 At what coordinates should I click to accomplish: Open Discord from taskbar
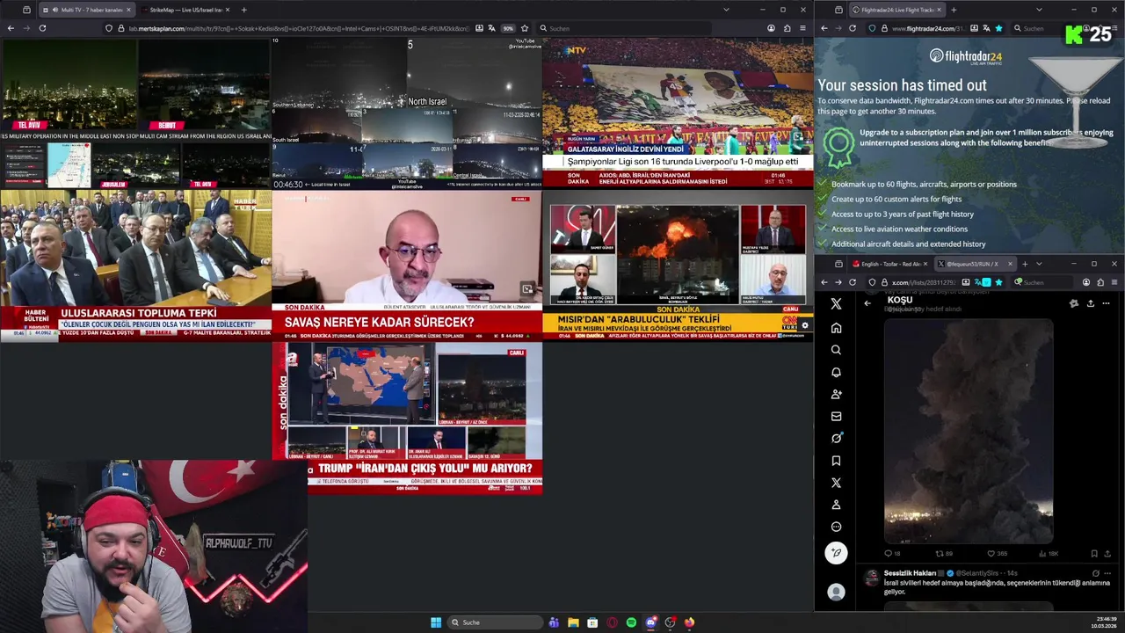[x=650, y=622]
